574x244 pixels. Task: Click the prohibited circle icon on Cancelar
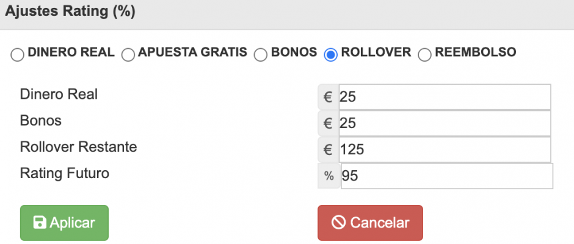(339, 223)
